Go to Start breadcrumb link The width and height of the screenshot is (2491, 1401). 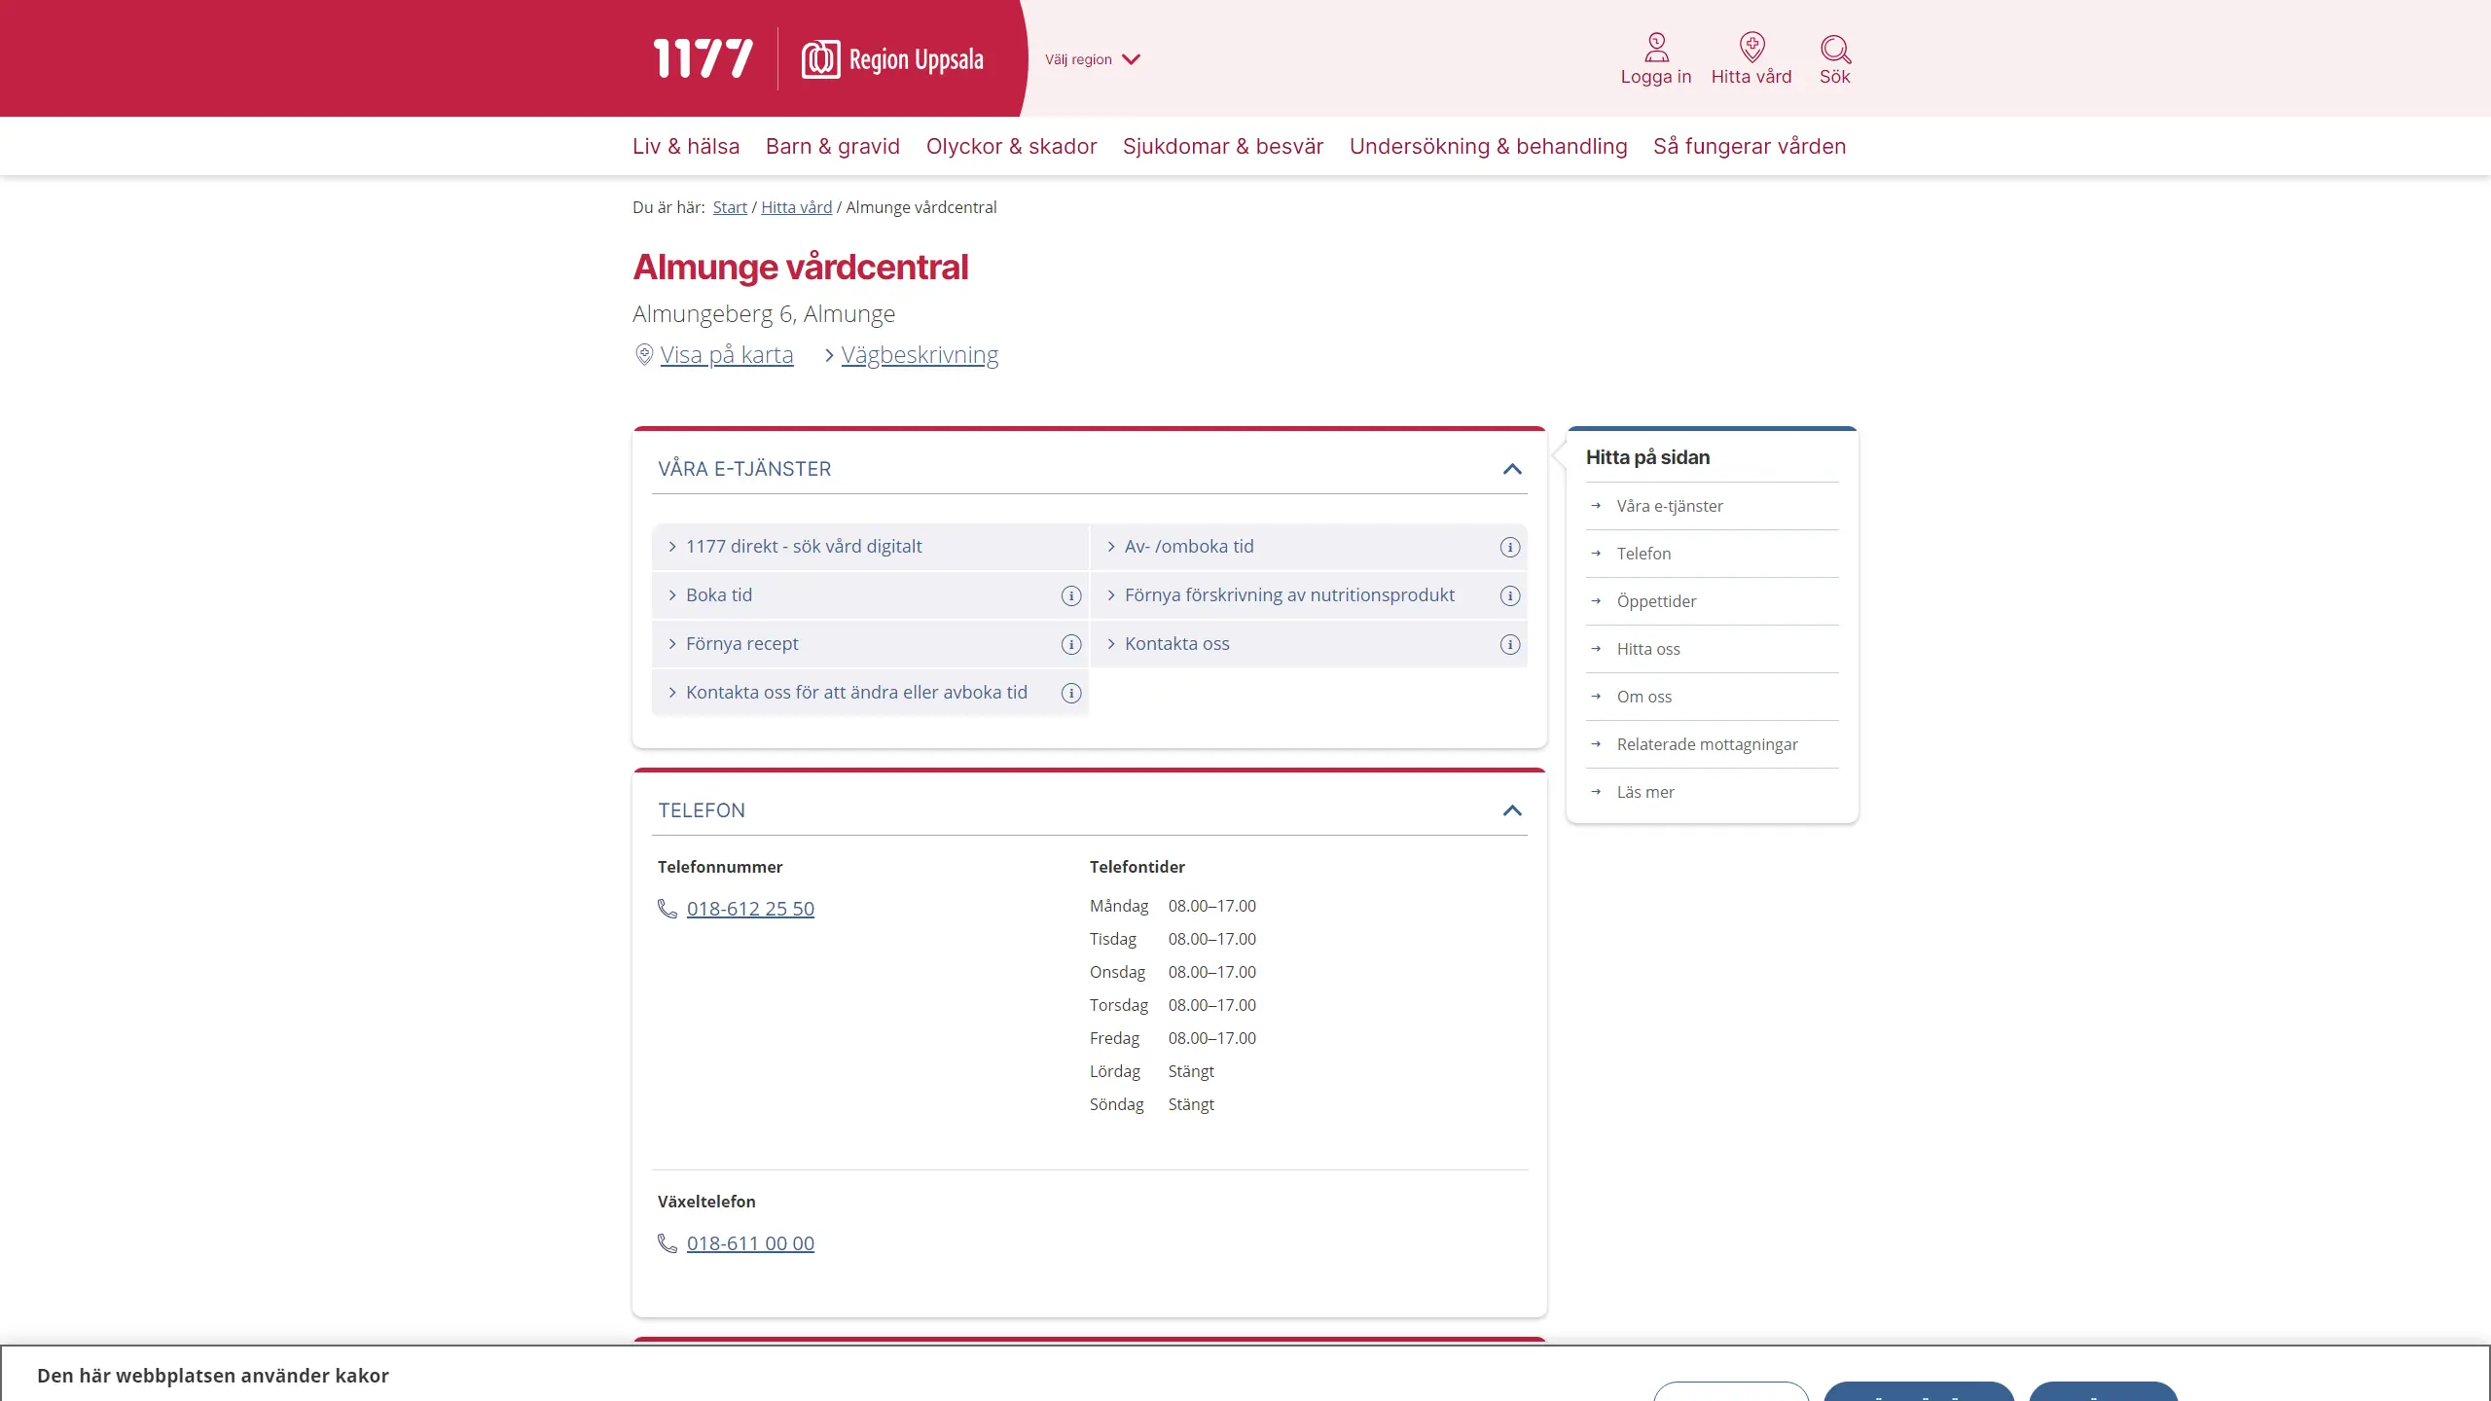[730, 207]
